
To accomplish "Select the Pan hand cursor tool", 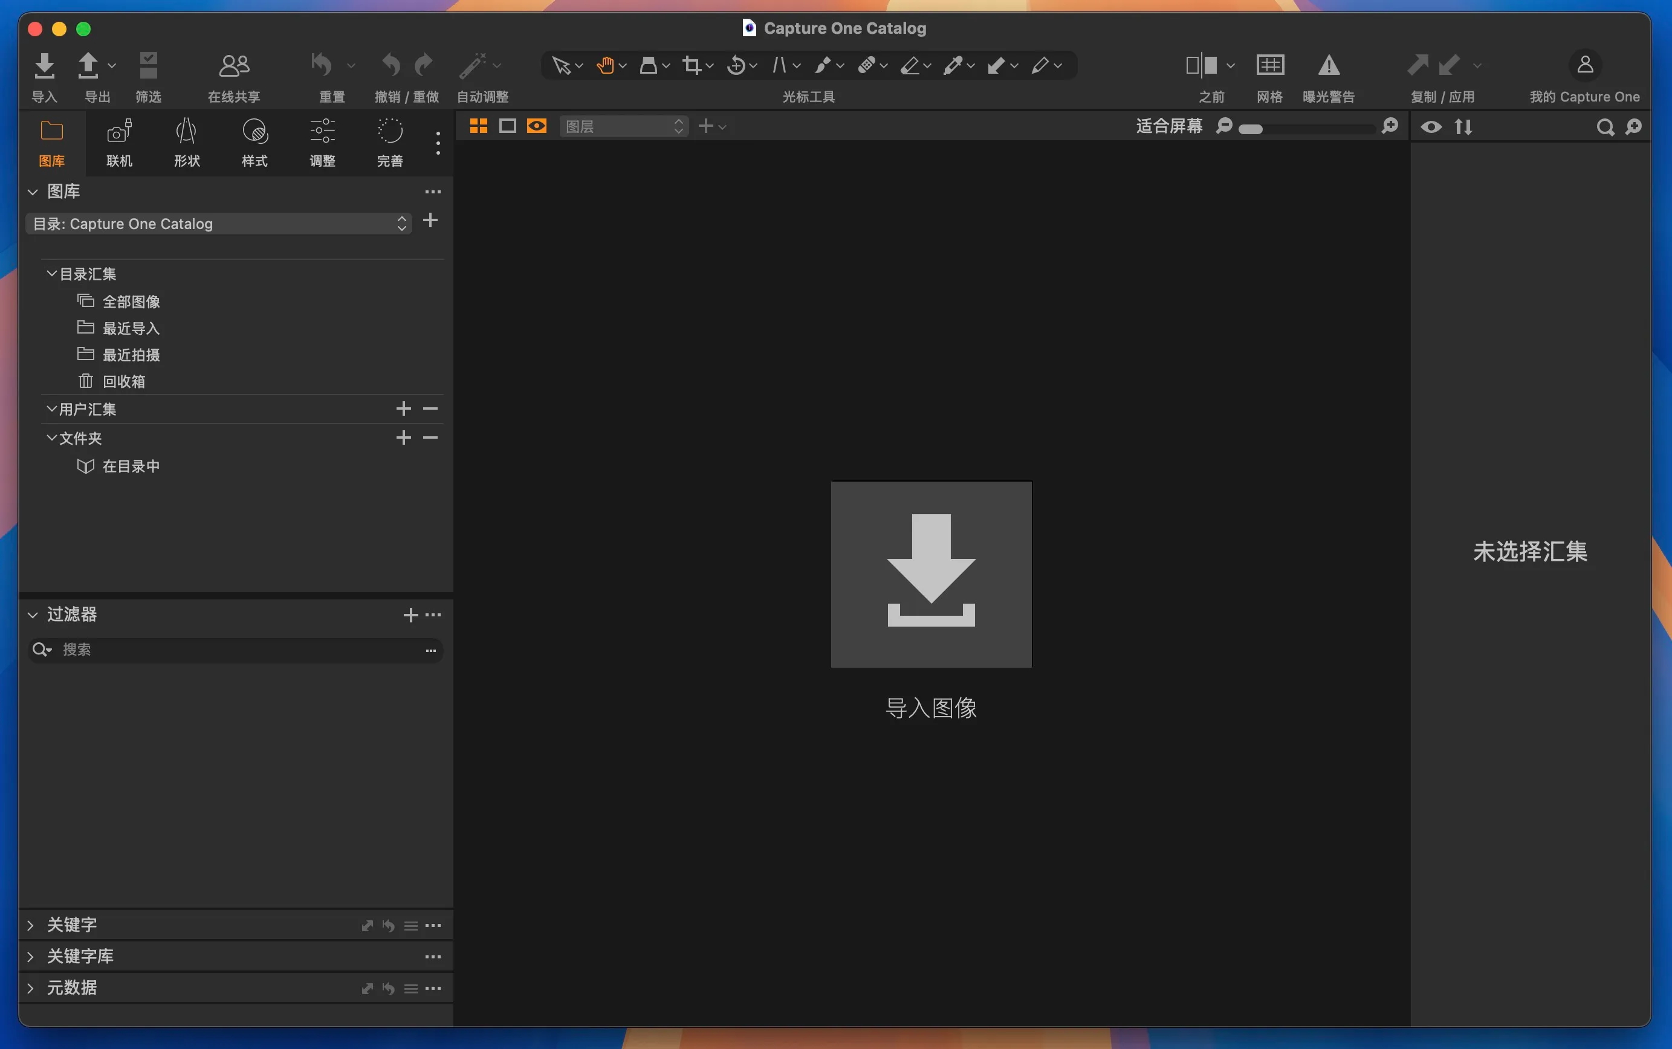I will tap(605, 66).
